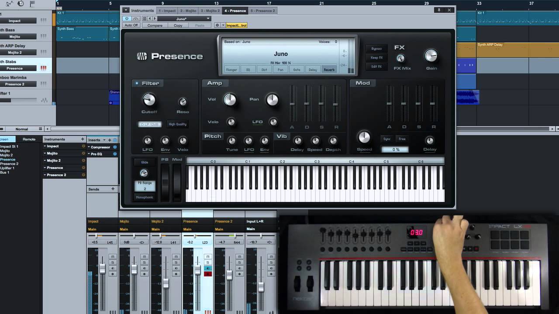This screenshot has height=314, width=559.
Task: Adjust the Filter Reso knob
Action: pyautogui.click(x=183, y=102)
